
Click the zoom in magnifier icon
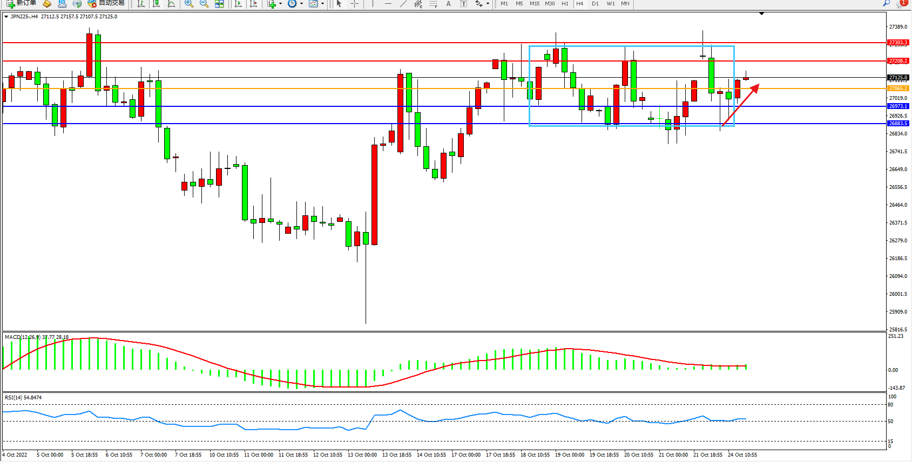coord(188,4)
